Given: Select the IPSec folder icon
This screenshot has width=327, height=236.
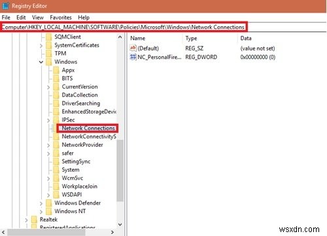Looking at the screenshot, I should [56, 120].
